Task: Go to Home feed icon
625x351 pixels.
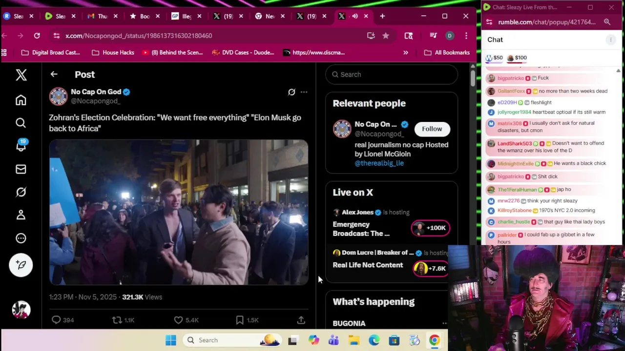Action: [x=21, y=100]
